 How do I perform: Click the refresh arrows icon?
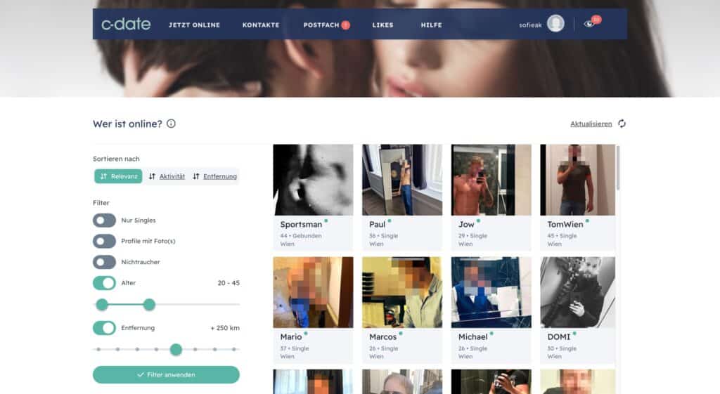622,124
